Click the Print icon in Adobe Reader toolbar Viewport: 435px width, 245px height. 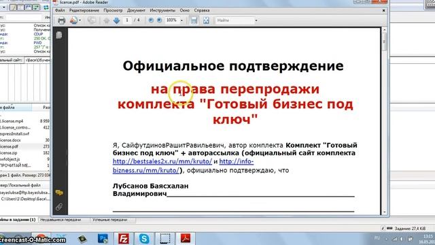(x=61, y=20)
